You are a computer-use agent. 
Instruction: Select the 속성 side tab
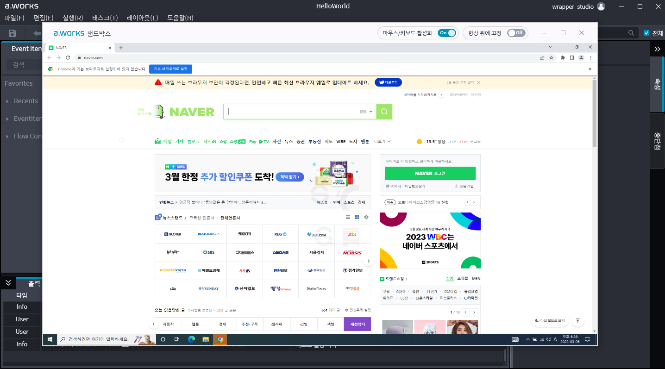658,84
